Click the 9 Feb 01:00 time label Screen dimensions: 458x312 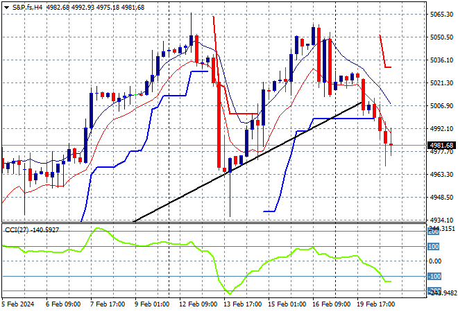[151, 304]
